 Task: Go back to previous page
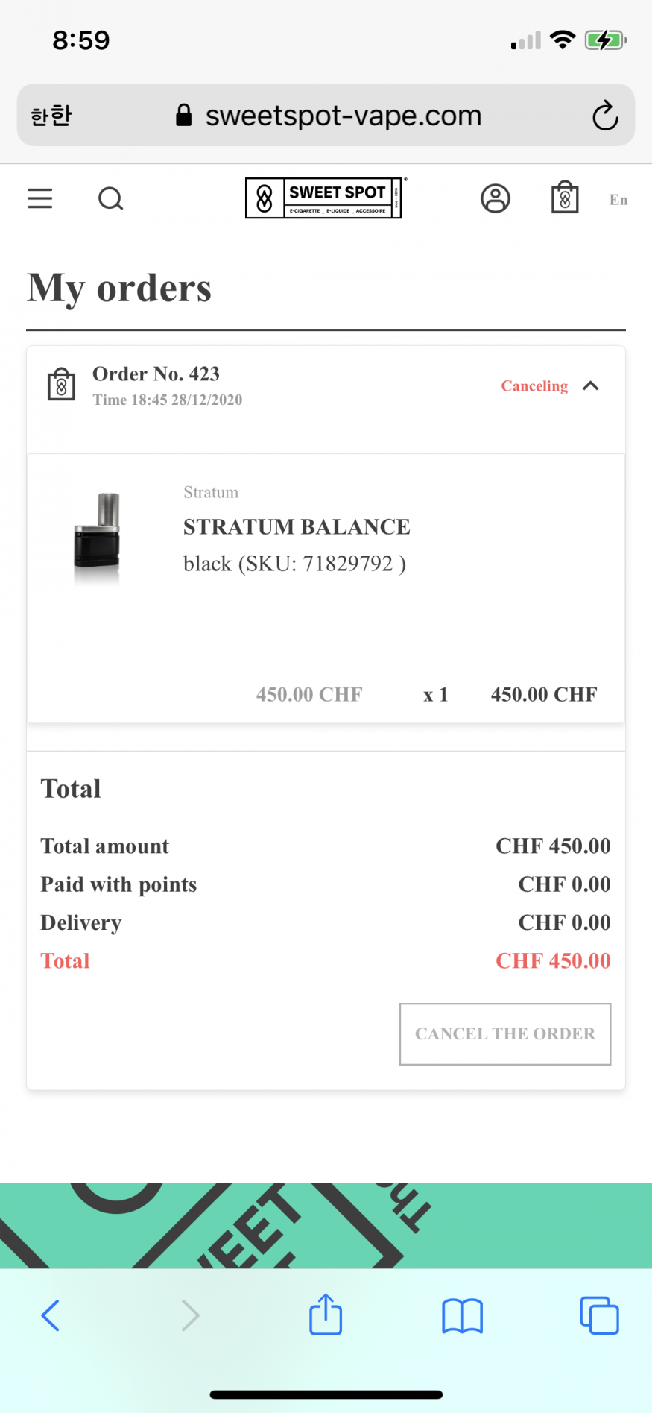click(x=51, y=1315)
